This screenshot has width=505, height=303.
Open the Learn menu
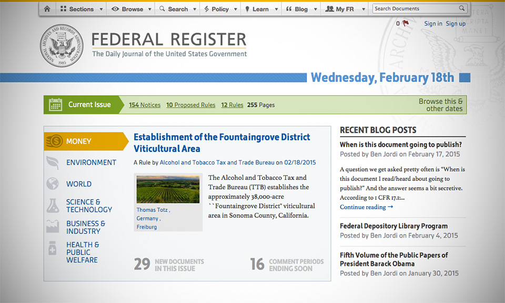coord(260,9)
